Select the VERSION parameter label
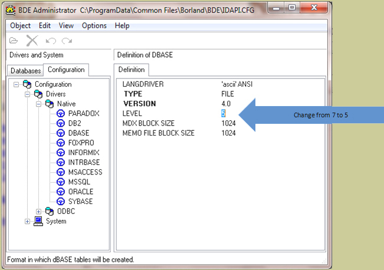 (140, 104)
